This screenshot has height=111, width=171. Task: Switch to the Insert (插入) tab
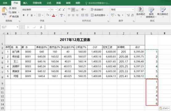25,3
